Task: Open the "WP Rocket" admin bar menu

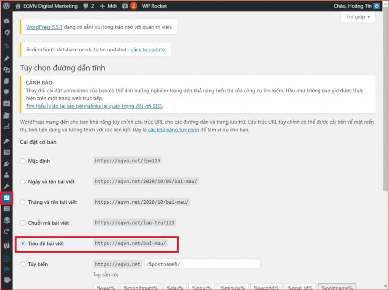Action: [x=154, y=6]
